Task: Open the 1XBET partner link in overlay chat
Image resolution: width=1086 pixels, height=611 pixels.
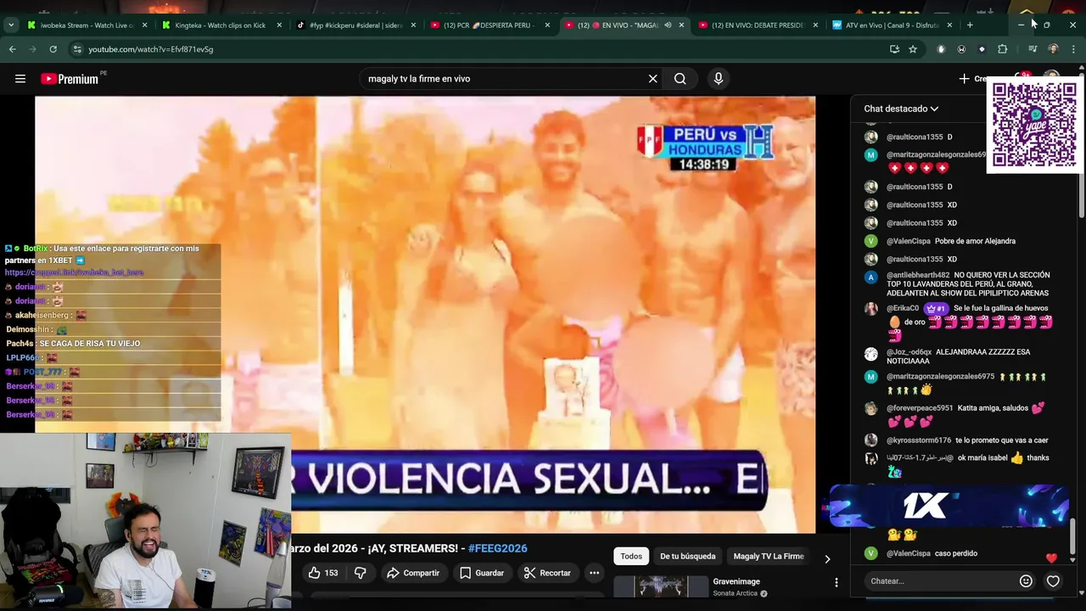Action: pyautogui.click(x=74, y=272)
